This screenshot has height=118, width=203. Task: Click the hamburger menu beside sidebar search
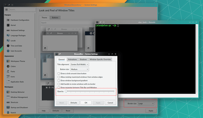[x=6, y=9]
